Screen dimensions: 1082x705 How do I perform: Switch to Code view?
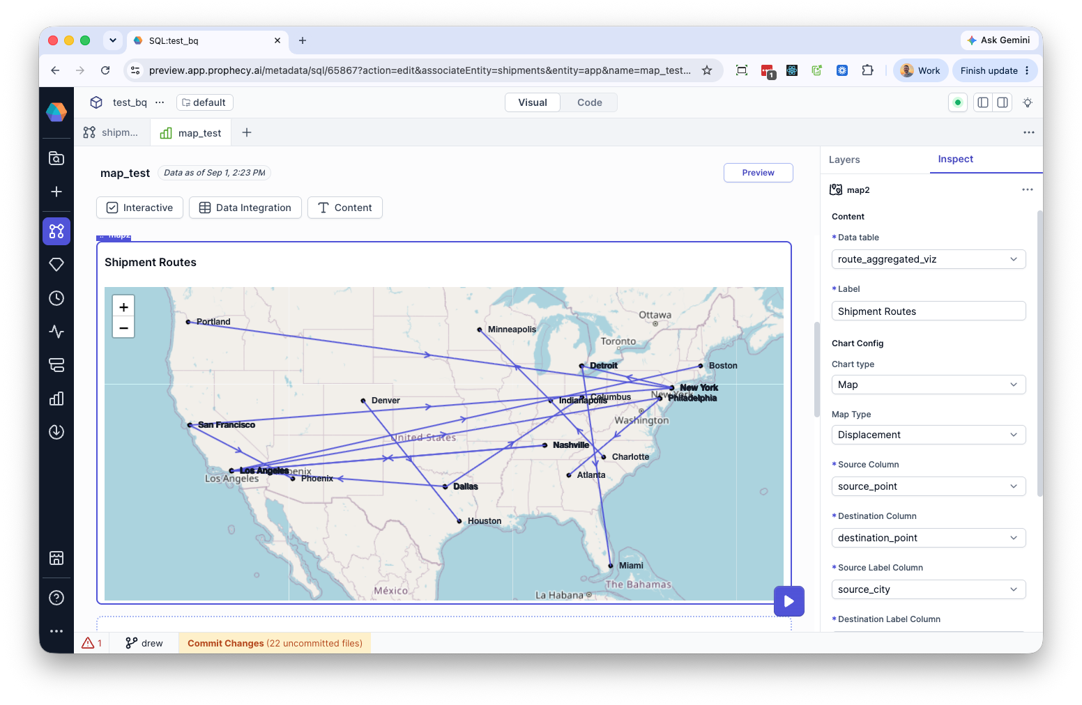click(x=590, y=102)
